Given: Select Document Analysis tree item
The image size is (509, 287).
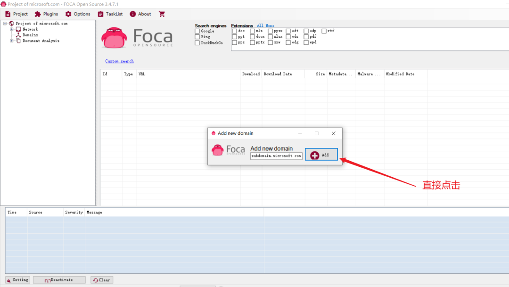Looking at the screenshot, I should point(41,41).
